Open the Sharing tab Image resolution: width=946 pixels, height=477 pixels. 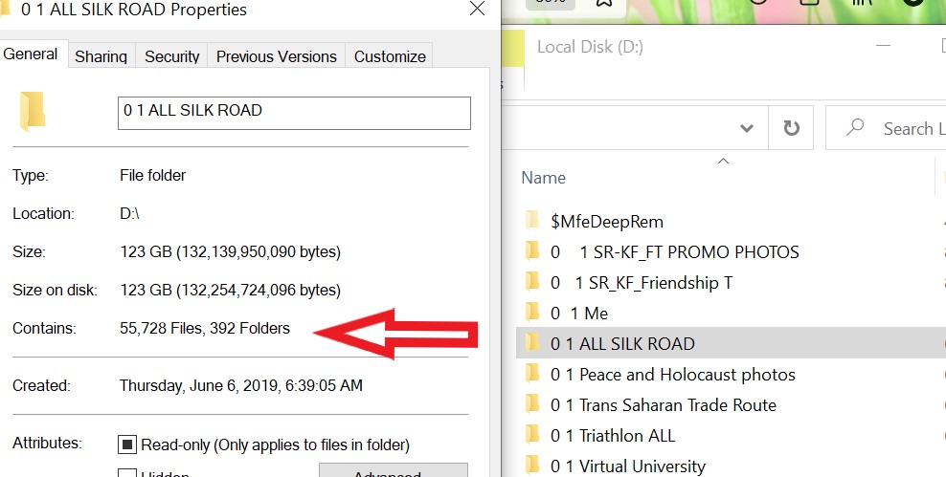[101, 56]
